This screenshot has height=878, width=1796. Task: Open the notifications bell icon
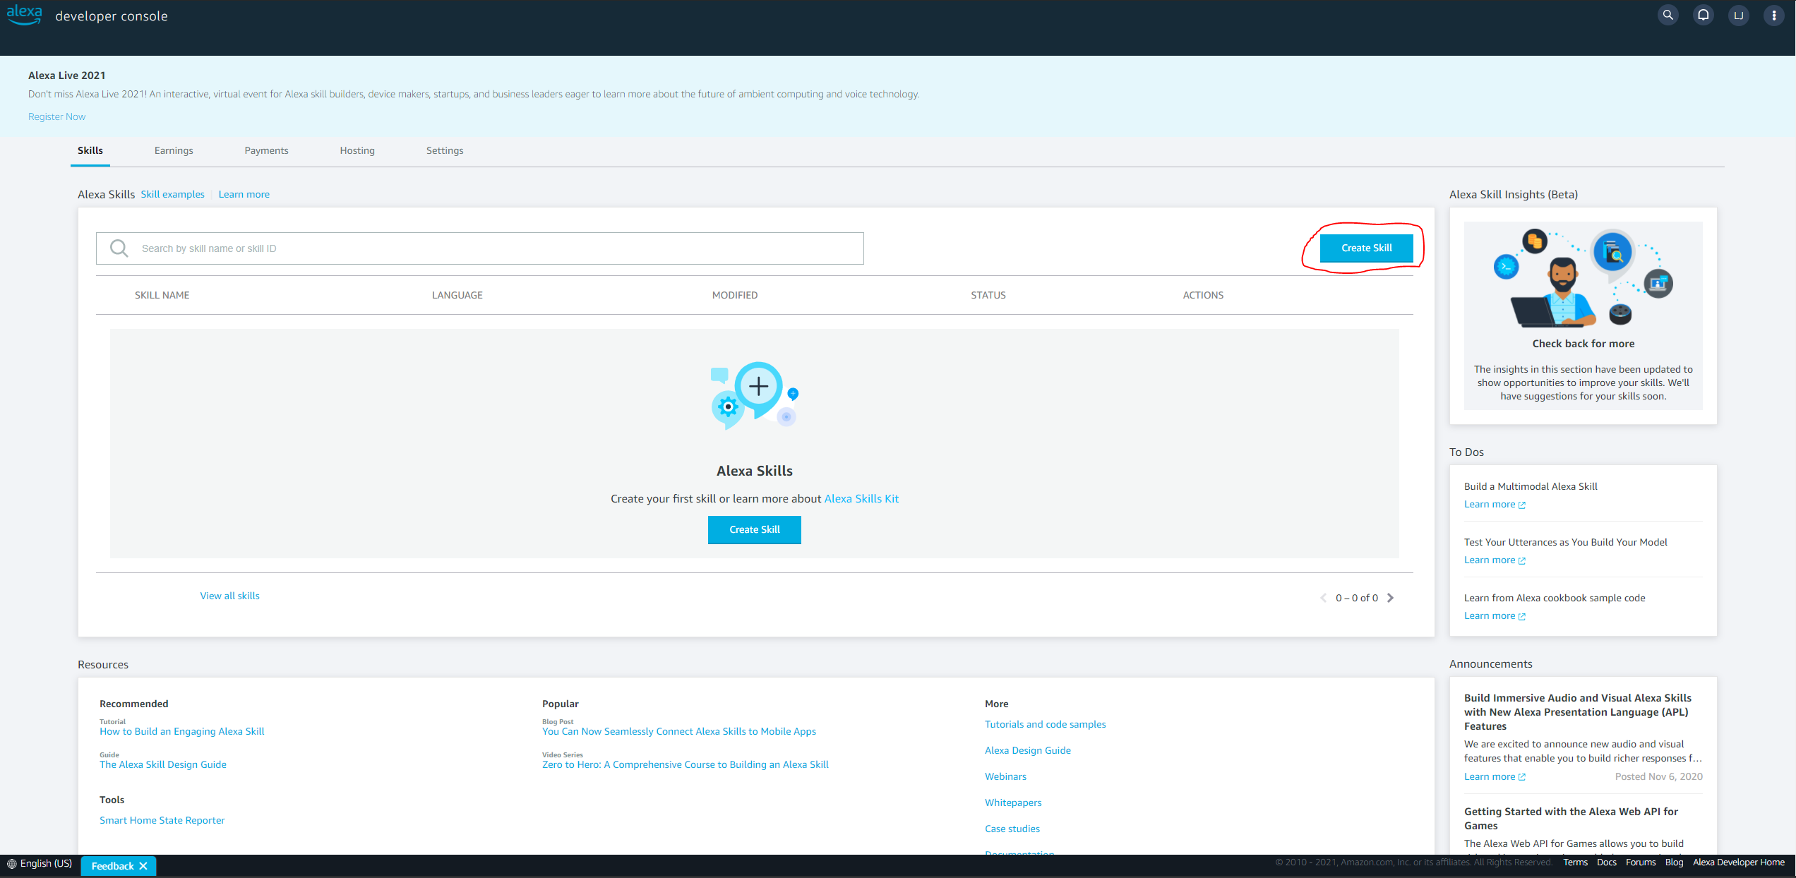[1703, 15]
